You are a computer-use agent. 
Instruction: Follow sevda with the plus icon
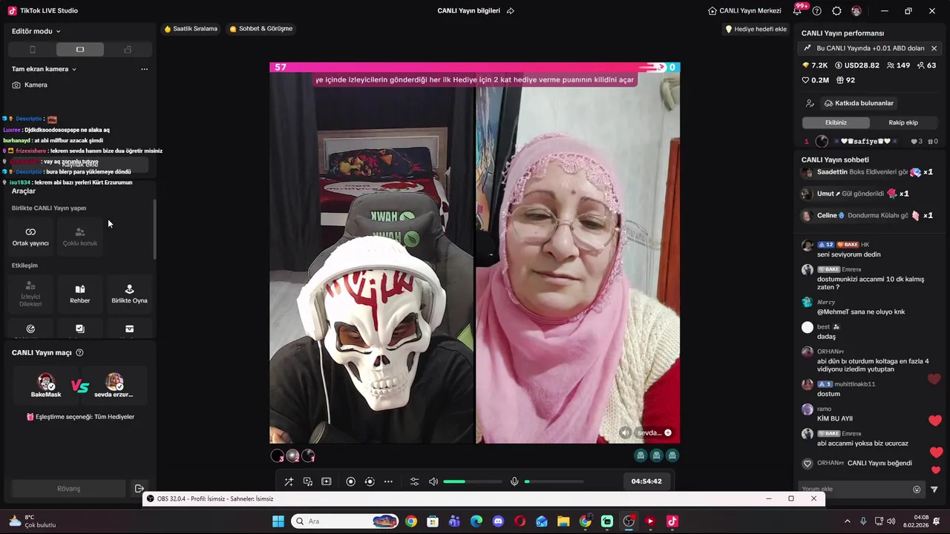click(x=667, y=433)
